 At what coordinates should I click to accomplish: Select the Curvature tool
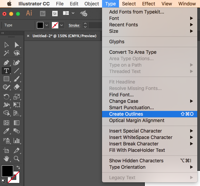[x=17, y=63]
